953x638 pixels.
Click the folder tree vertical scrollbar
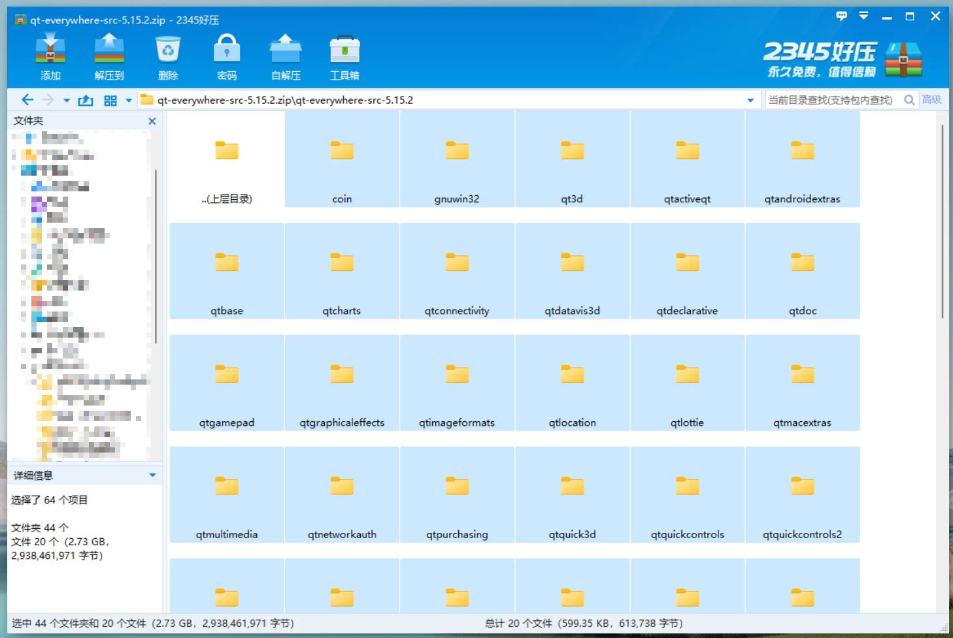click(156, 256)
